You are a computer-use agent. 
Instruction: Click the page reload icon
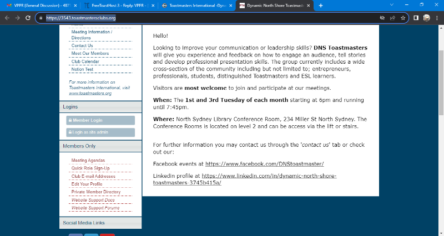coord(29,18)
